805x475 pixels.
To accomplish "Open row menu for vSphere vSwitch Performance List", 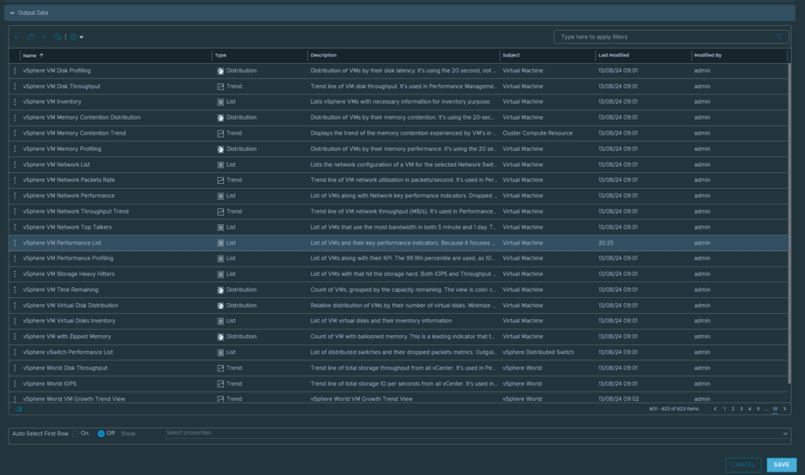I will pos(15,352).
